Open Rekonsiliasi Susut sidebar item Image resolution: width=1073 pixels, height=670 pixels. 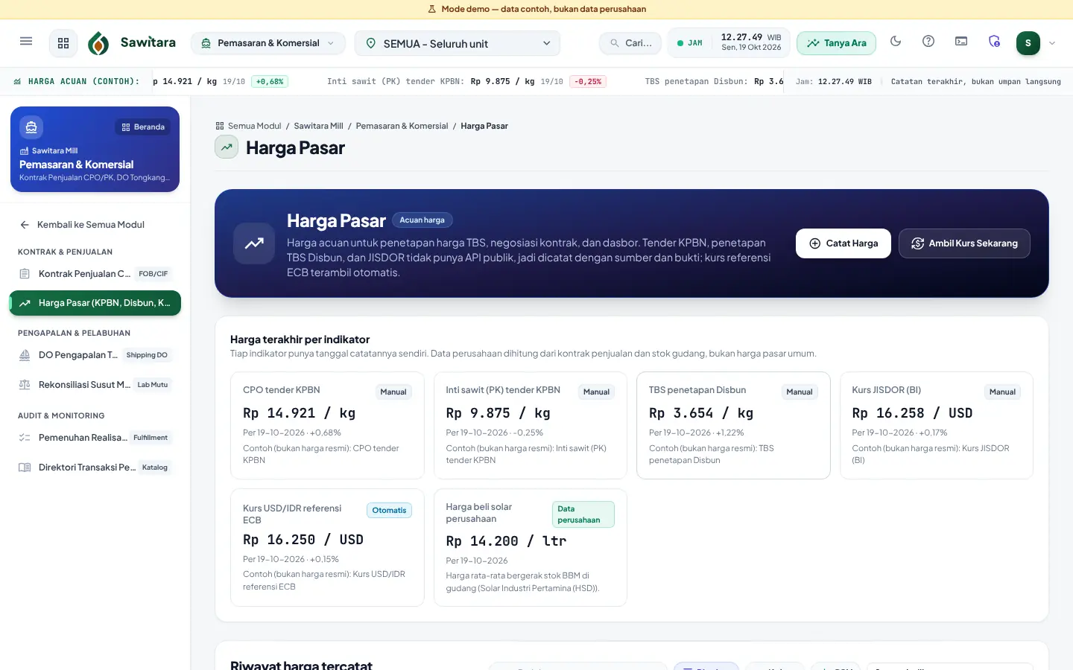click(95, 385)
